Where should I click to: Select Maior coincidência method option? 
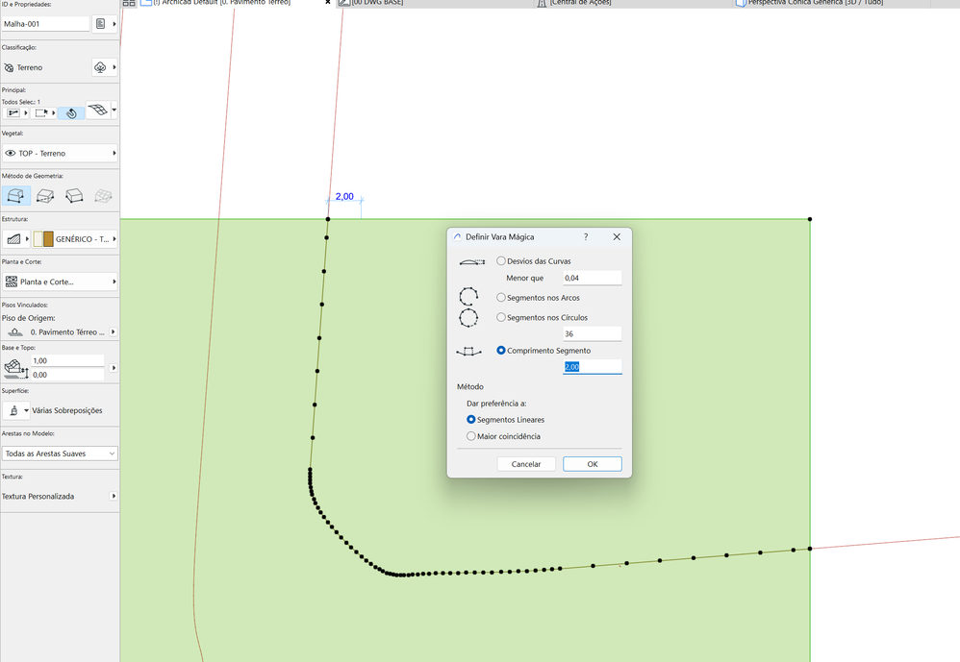(x=470, y=436)
